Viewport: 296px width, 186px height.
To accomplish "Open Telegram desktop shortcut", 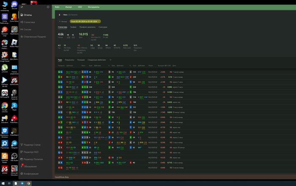I will click(14, 145).
